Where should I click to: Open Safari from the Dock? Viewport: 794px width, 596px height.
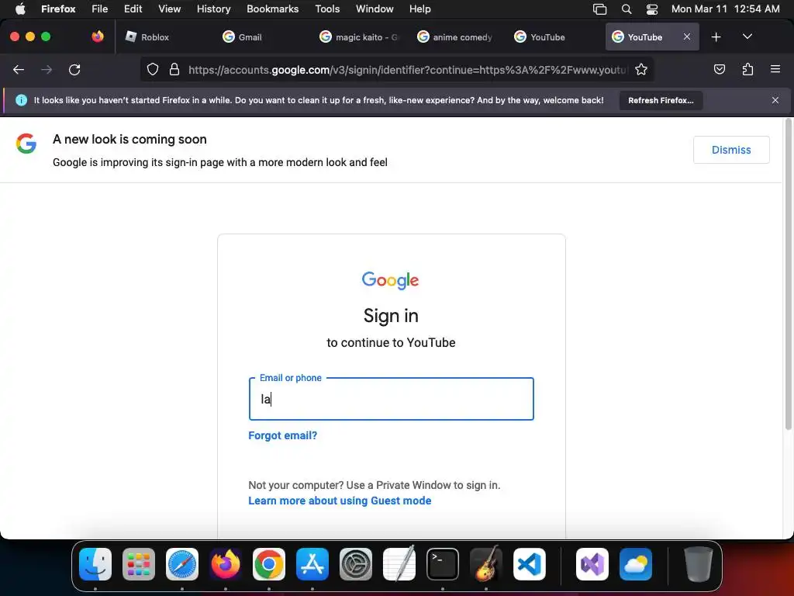click(182, 564)
